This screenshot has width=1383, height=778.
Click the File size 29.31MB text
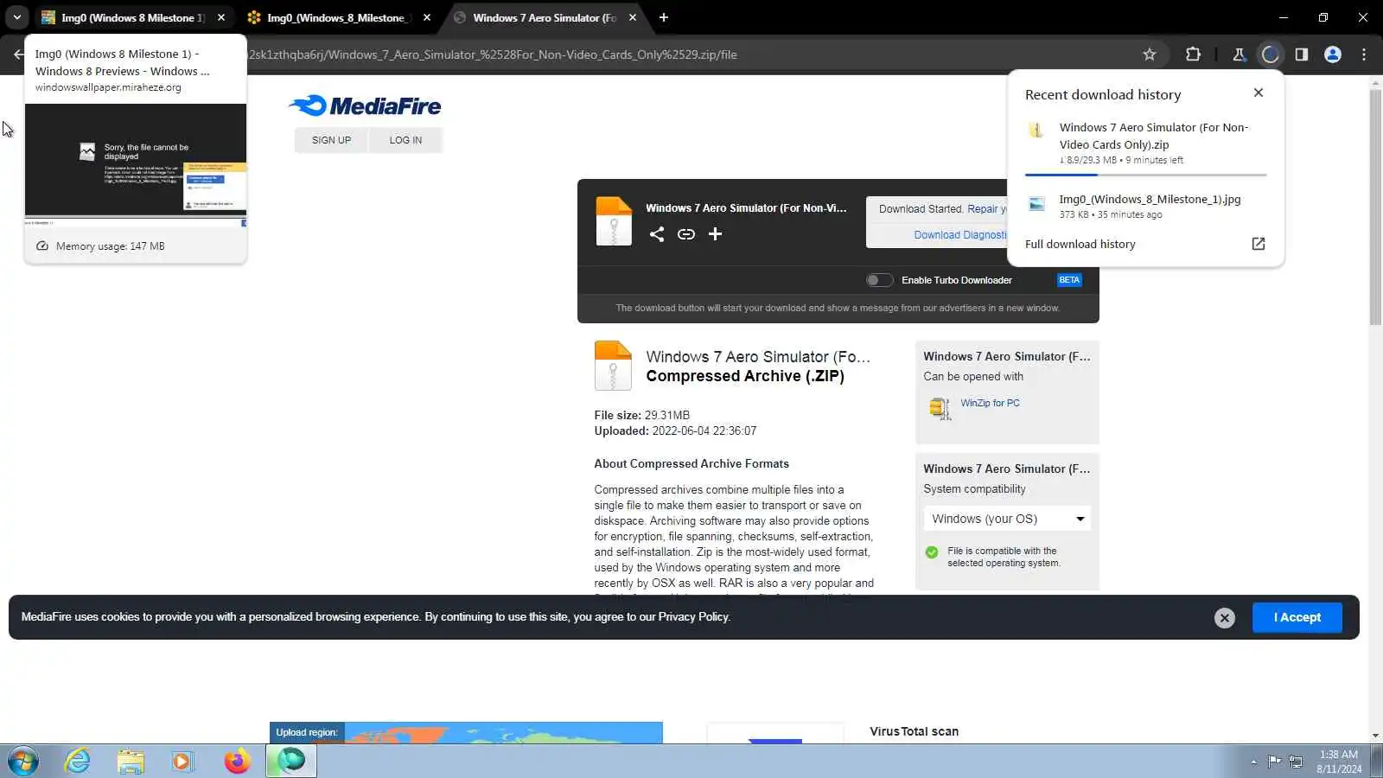pyautogui.click(x=642, y=415)
